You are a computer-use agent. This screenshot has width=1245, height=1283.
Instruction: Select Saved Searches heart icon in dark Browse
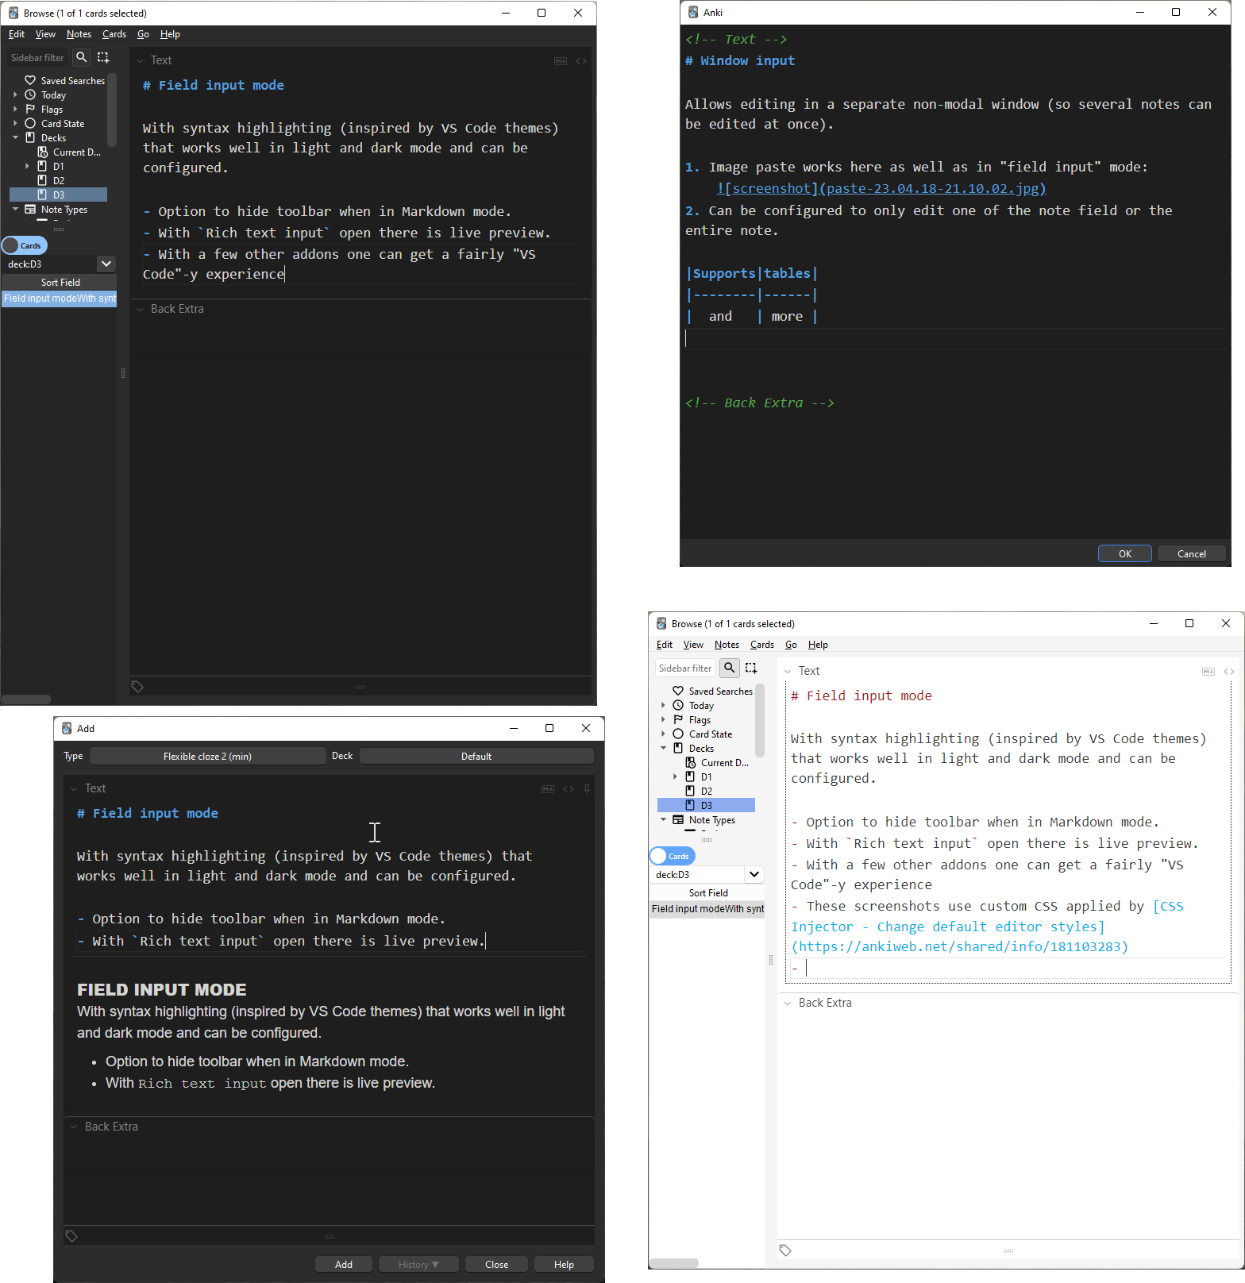30,80
